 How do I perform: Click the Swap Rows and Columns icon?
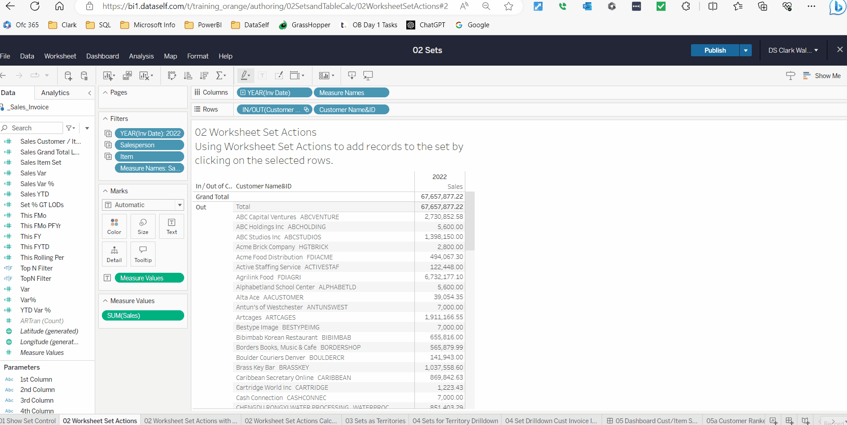[172, 76]
